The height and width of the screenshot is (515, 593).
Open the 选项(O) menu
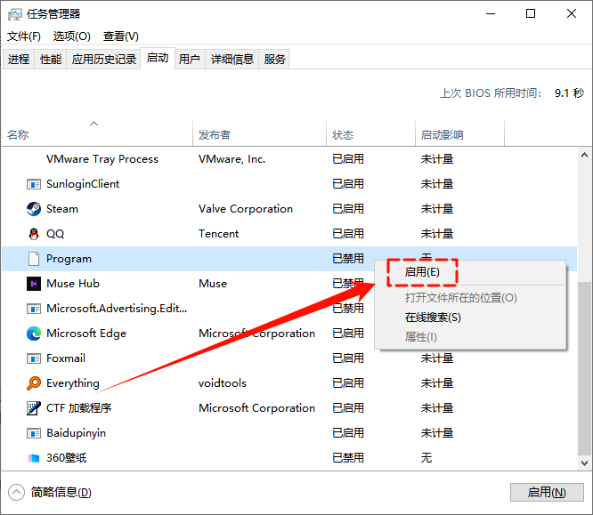[x=72, y=36]
